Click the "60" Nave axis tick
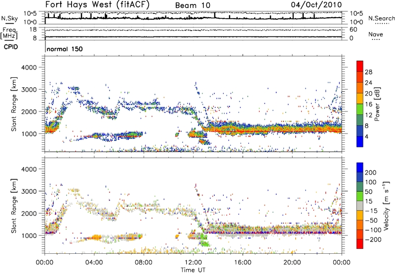Image resolution: width=395 pixels, height=273 pixels. click(353, 30)
